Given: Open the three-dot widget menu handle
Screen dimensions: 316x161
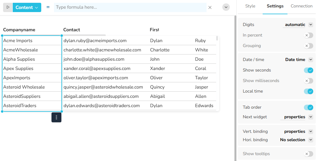Looking at the screenshot, I should [56, 117].
